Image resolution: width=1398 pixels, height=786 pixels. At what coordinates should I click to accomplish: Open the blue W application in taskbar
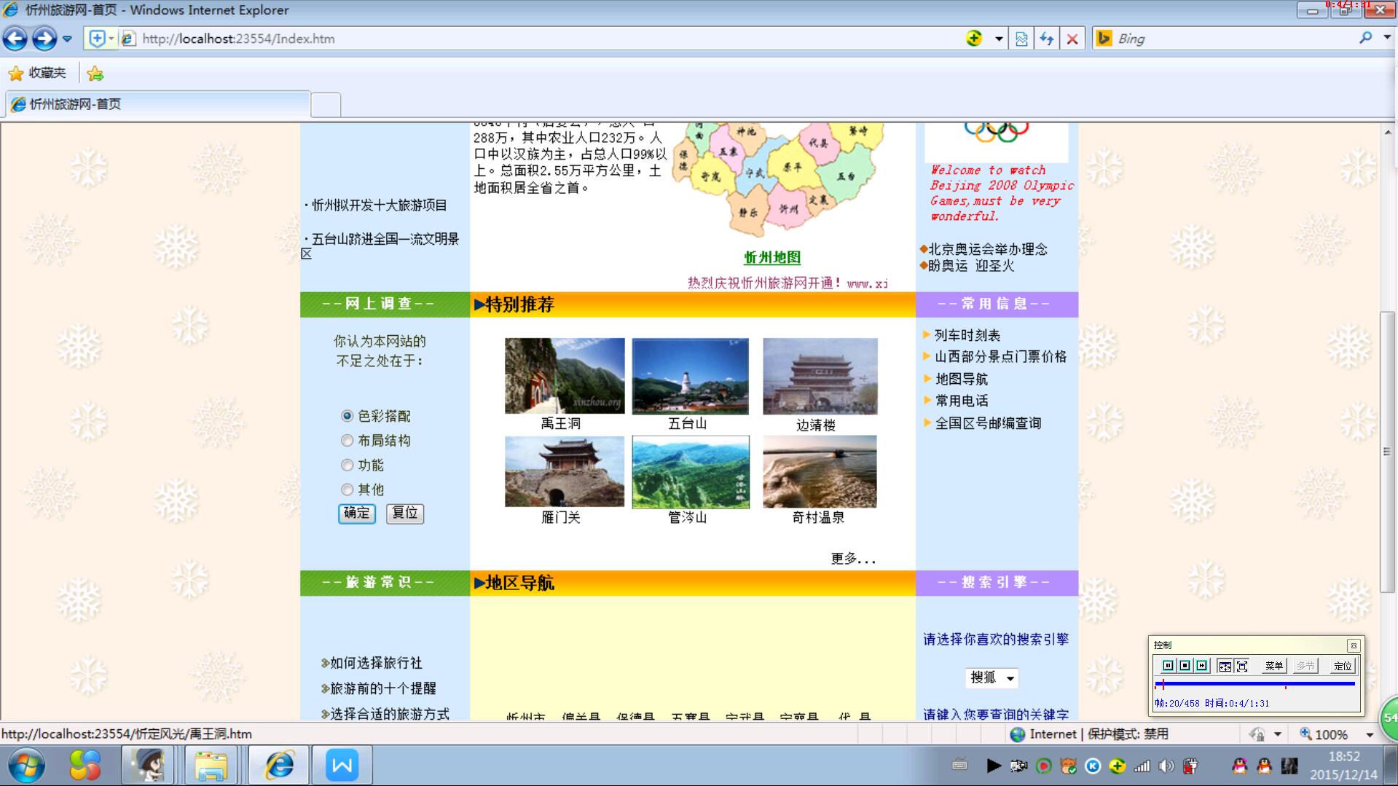coord(342,765)
